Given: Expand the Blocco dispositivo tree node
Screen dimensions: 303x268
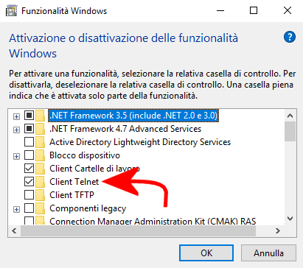Looking at the screenshot, I should 16,156.
